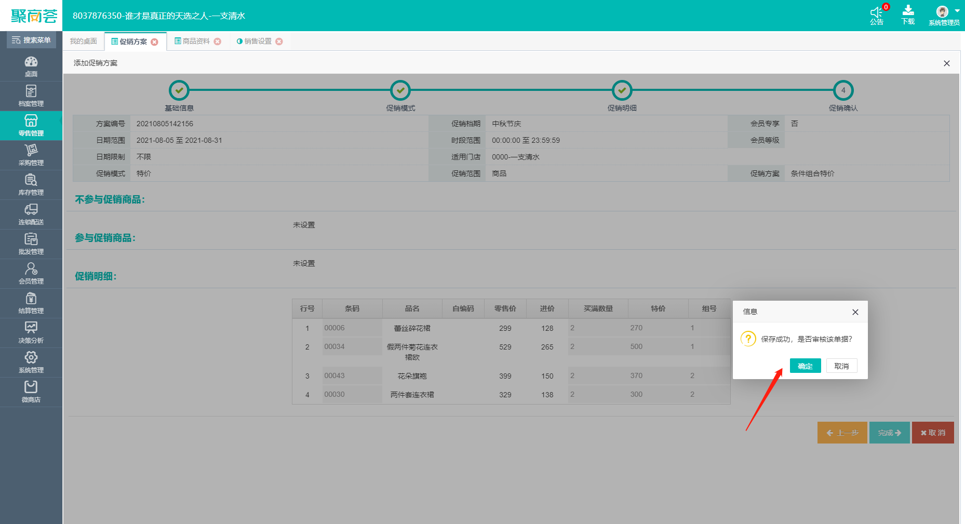Select product name 蕾丝碎花裙
This screenshot has width=965, height=524.
pos(412,328)
